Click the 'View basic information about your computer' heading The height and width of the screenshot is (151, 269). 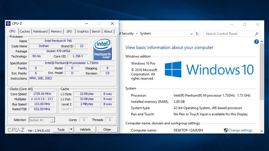169,48
